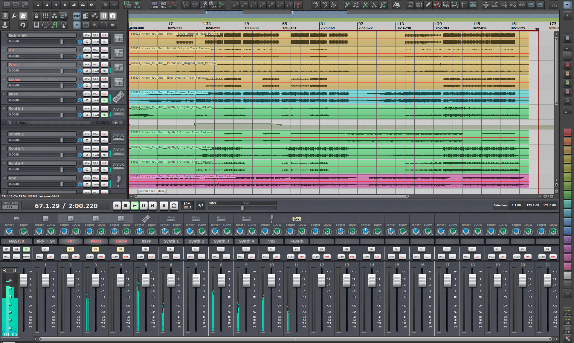Click the calculator icon
The width and height of the screenshot is (574, 343).
36,25
